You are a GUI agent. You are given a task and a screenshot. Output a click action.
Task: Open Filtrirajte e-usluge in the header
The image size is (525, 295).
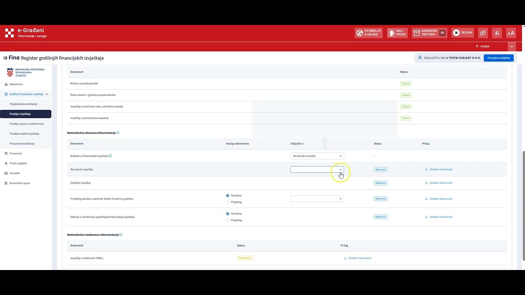(369, 33)
